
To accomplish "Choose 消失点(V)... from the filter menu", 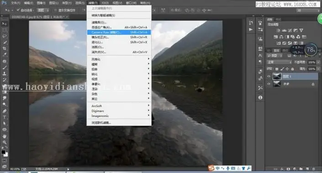I will point(119,52).
